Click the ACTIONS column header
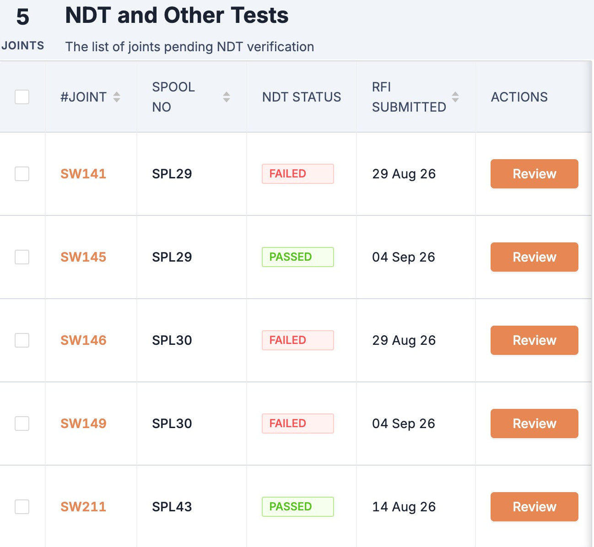This screenshot has height=547, width=594. (x=519, y=97)
